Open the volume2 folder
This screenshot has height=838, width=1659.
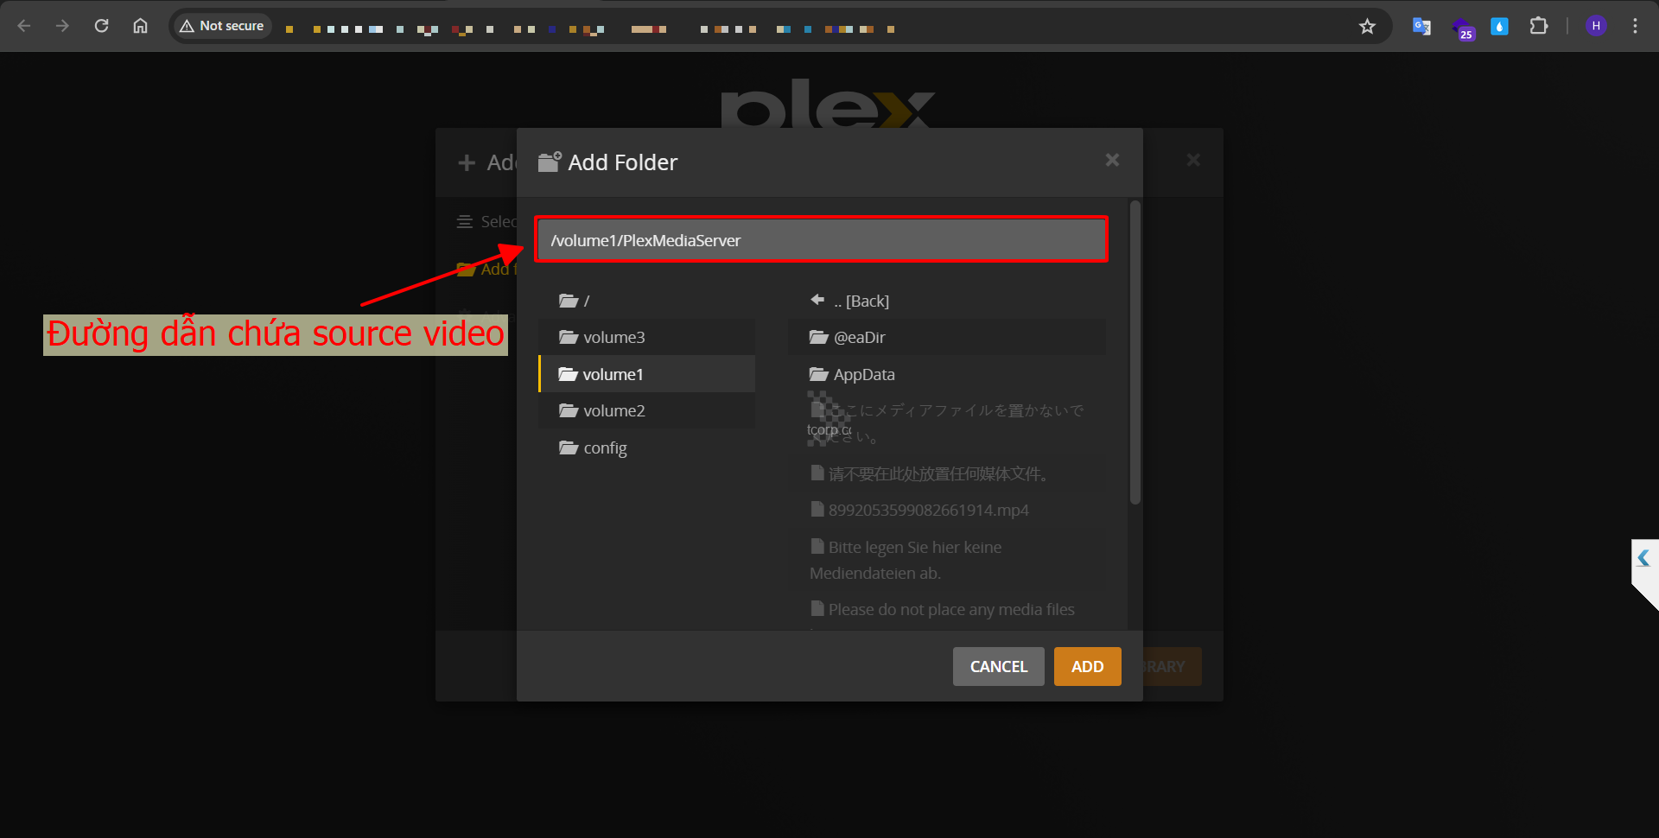613,410
